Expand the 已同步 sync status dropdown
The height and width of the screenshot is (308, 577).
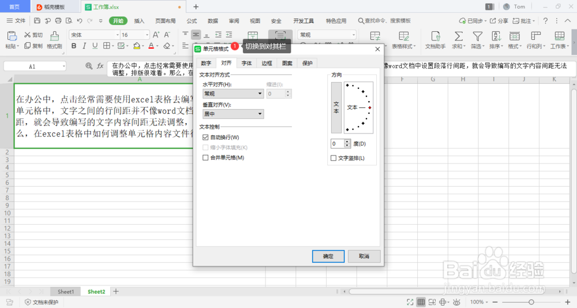[485, 21]
